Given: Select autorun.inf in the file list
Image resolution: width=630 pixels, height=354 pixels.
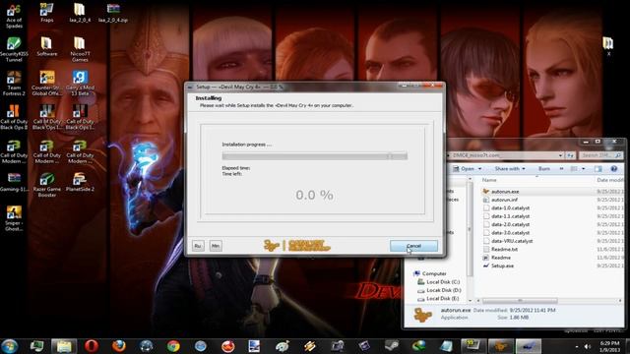Looking at the screenshot, I should coord(504,200).
